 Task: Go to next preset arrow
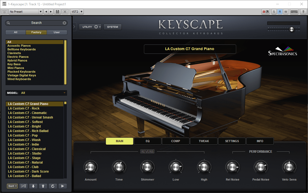(51, 12)
